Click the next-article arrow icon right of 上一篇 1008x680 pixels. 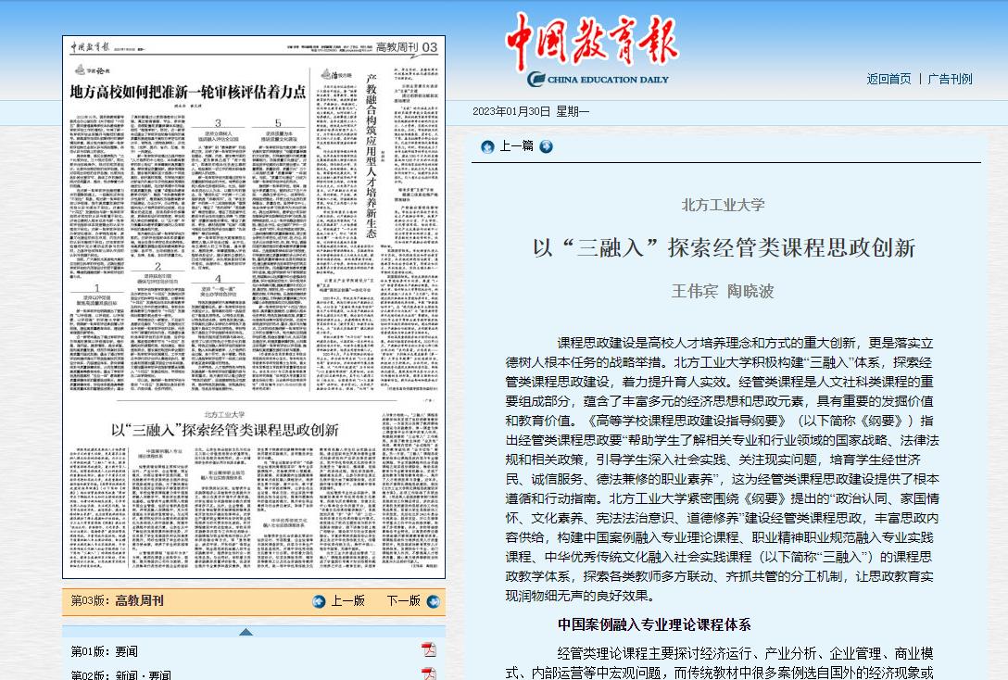coord(547,146)
